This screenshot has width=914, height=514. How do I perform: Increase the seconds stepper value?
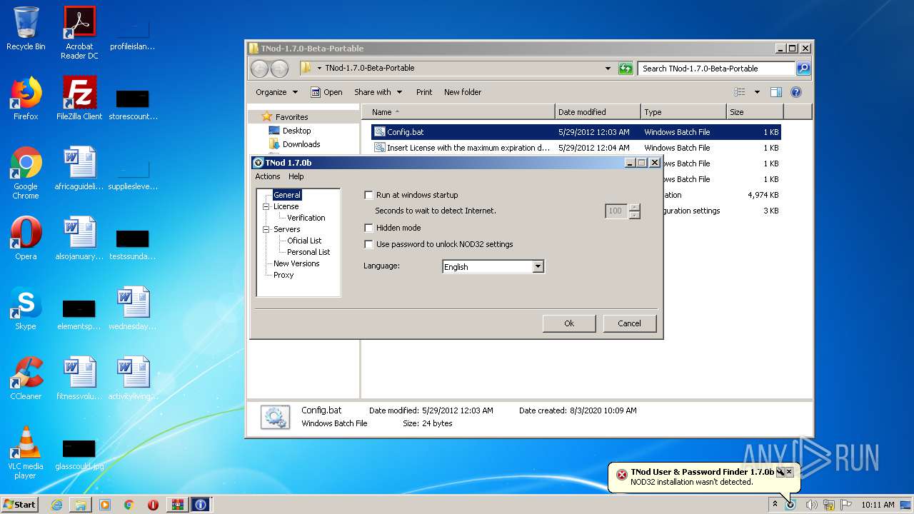634,208
